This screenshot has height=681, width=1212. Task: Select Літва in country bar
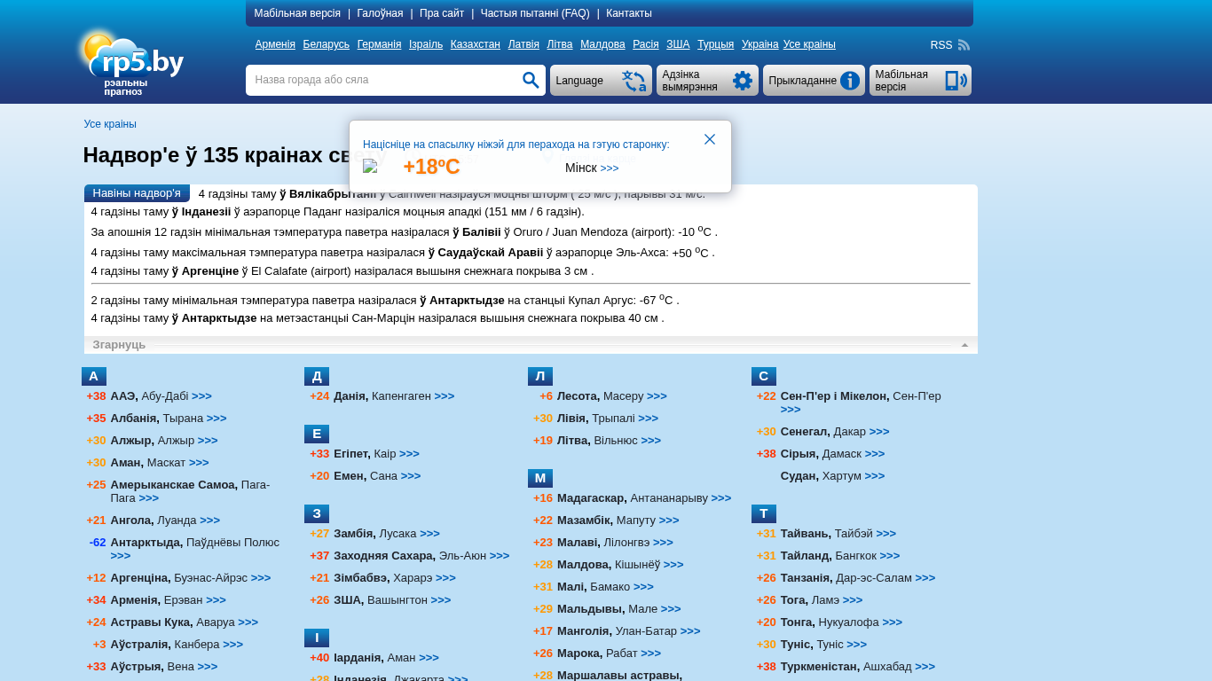pyautogui.click(x=560, y=44)
